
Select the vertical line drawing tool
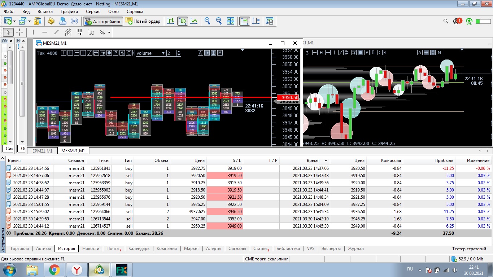point(33,32)
